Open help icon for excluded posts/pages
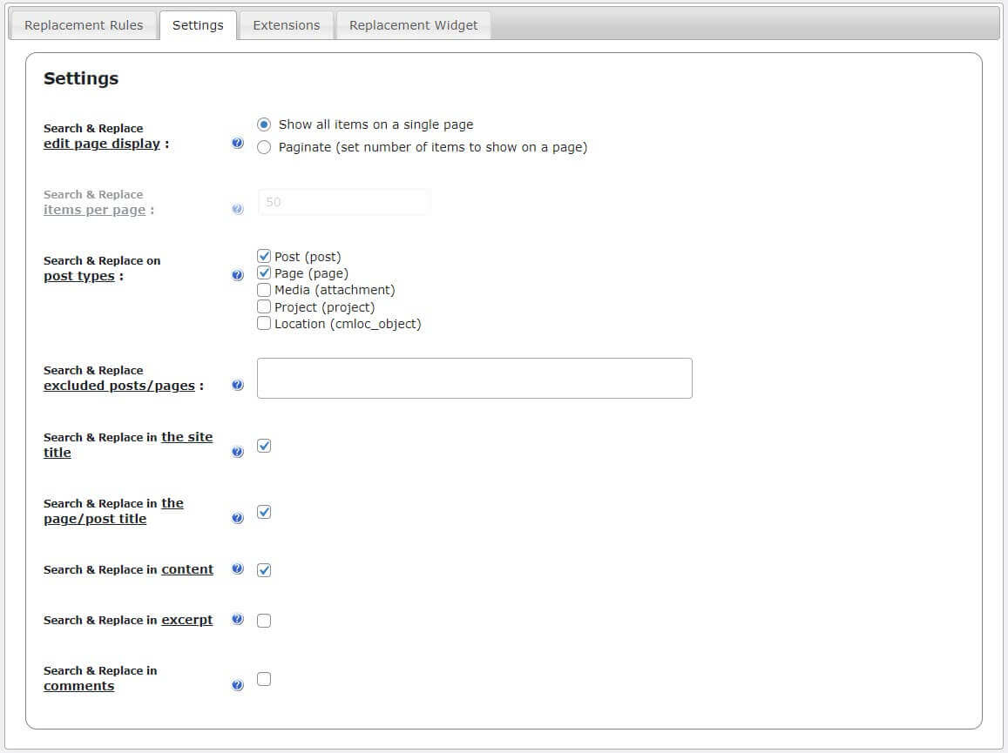Image resolution: width=1008 pixels, height=753 pixels. click(x=237, y=385)
